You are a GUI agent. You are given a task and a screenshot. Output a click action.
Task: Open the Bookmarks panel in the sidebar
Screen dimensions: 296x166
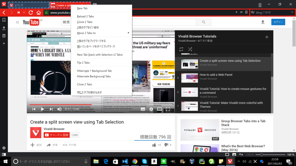pos(4,20)
